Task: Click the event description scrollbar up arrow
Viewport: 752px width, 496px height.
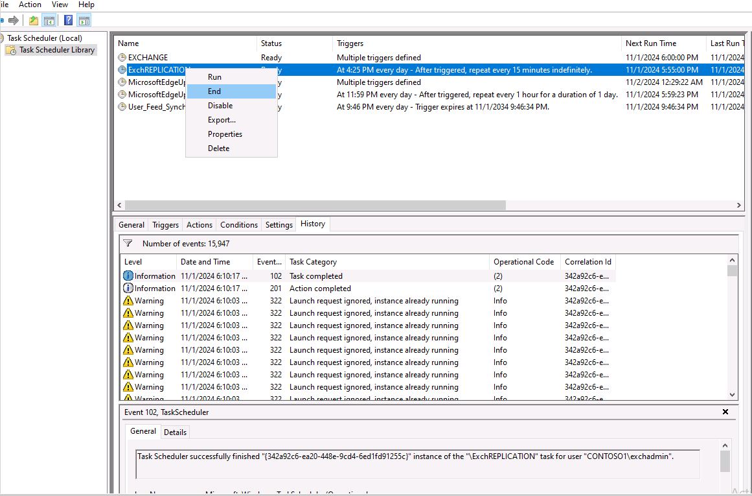Action: coord(725,445)
